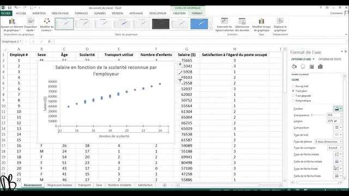The width and height of the screenshot is (349, 196).
Task: Open the Composition compound type dropdown
Action: pos(338,127)
